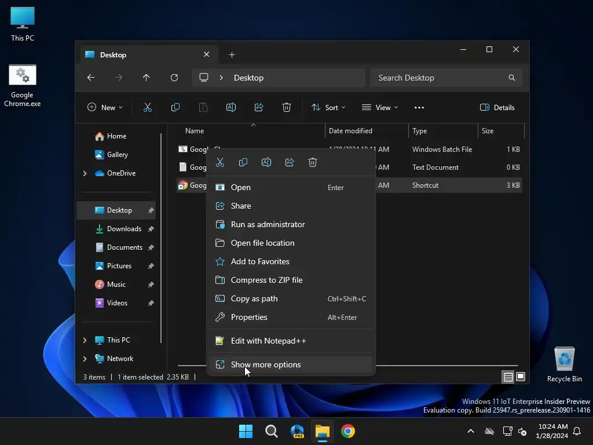Viewport: 593px width, 445px height.
Task: Click Delete icon in context menu
Action: (x=312, y=162)
